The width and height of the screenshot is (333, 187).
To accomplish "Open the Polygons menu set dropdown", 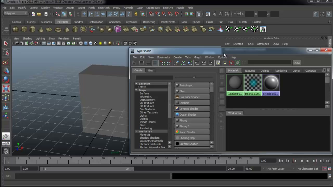I will pos(15,13).
